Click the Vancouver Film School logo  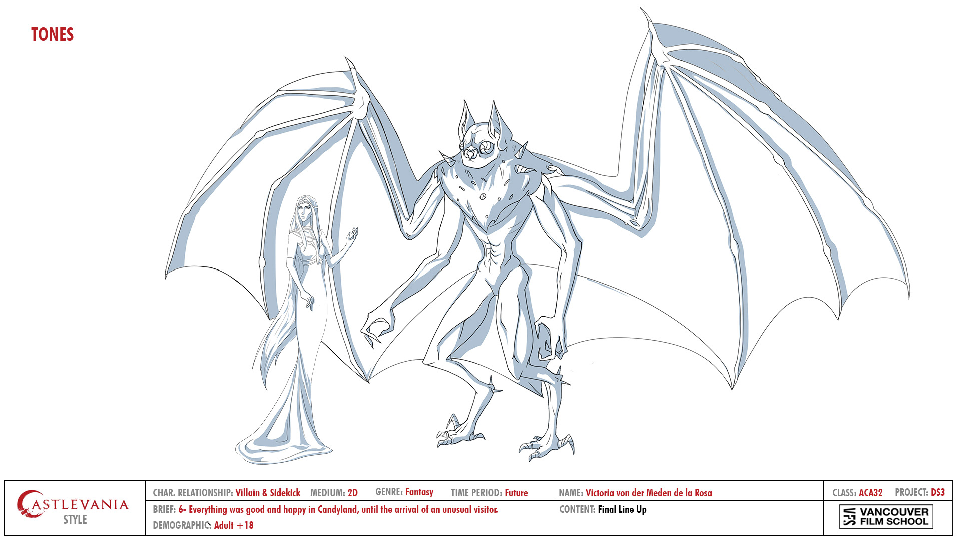pos(886,517)
